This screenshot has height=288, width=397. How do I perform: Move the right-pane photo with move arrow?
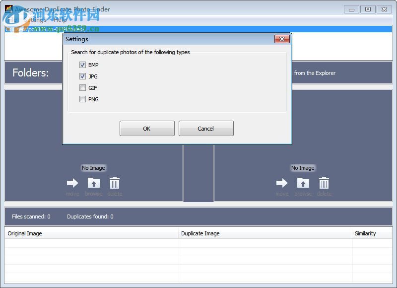coord(282,183)
